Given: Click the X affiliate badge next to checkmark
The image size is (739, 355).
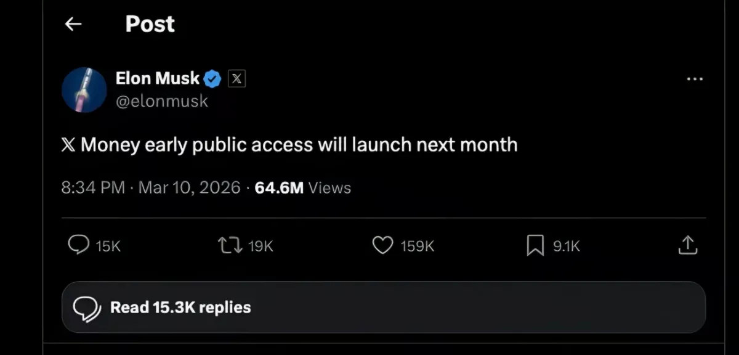Looking at the screenshot, I should 236,78.
